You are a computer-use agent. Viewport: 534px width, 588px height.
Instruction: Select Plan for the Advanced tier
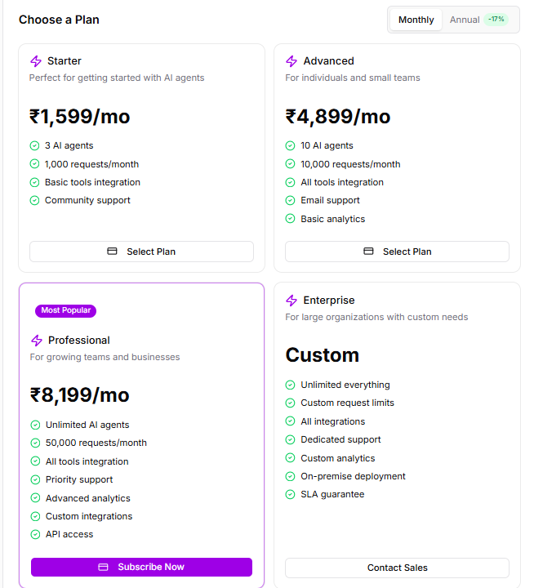click(x=397, y=252)
